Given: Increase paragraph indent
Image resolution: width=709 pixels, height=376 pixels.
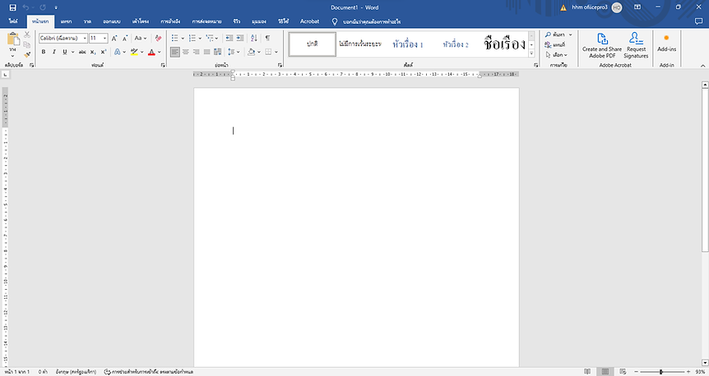Looking at the screenshot, I should click(x=240, y=38).
